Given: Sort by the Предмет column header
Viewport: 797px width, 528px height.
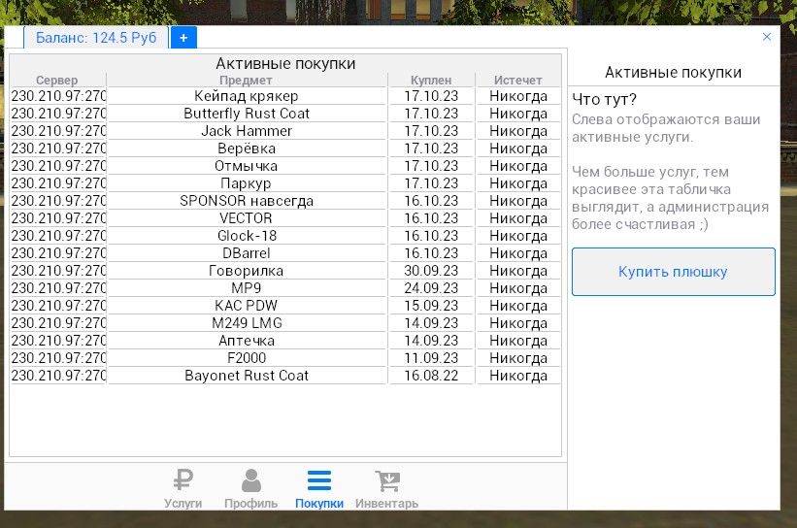Looking at the screenshot, I should click(x=246, y=81).
